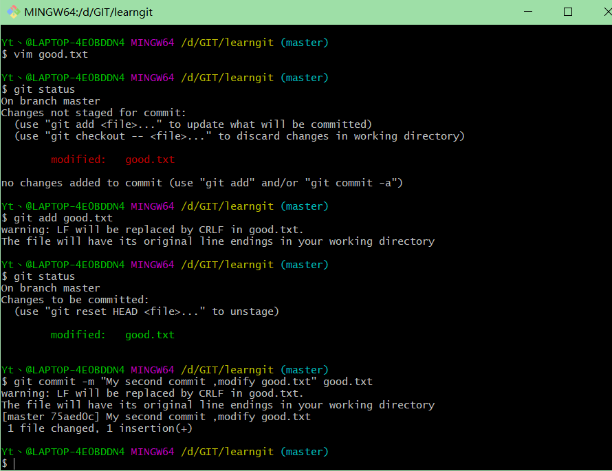Select the "no changes added to commit" line
The image size is (612, 471).
click(201, 183)
